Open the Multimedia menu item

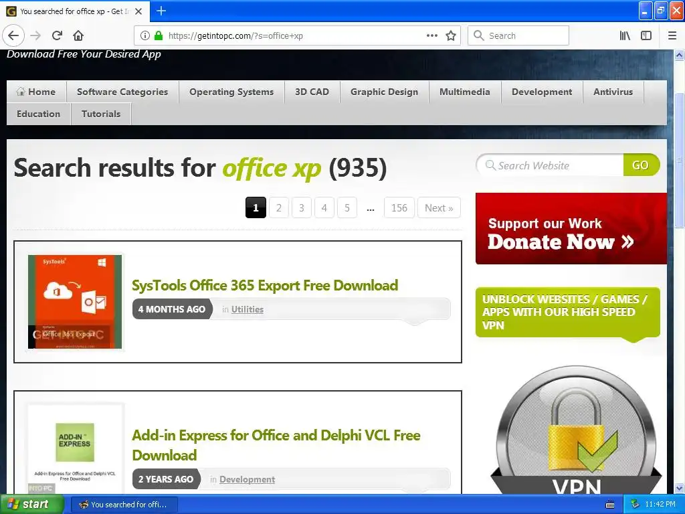[465, 92]
